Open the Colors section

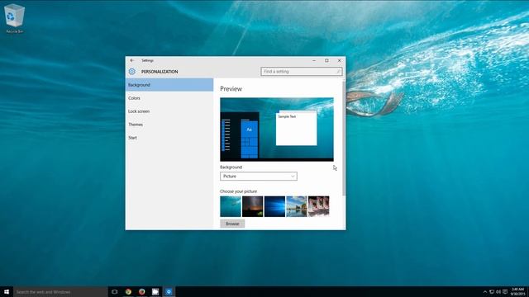pyautogui.click(x=169, y=98)
